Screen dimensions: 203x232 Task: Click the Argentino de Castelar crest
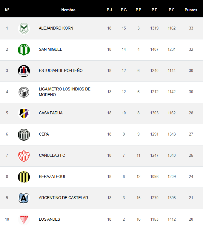coord(24,198)
